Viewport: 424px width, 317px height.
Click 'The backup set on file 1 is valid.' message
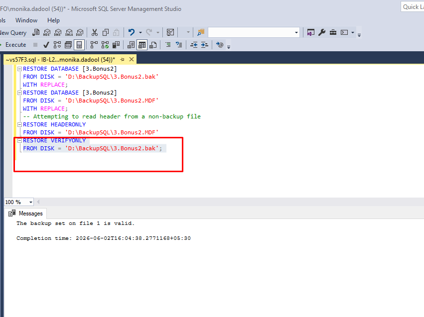click(x=75, y=223)
